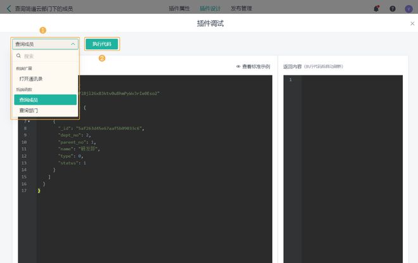The width and height of the screenshot is (418, 263).
Task: Click the 后端函数 group label in dropdown
Action: 24,89
